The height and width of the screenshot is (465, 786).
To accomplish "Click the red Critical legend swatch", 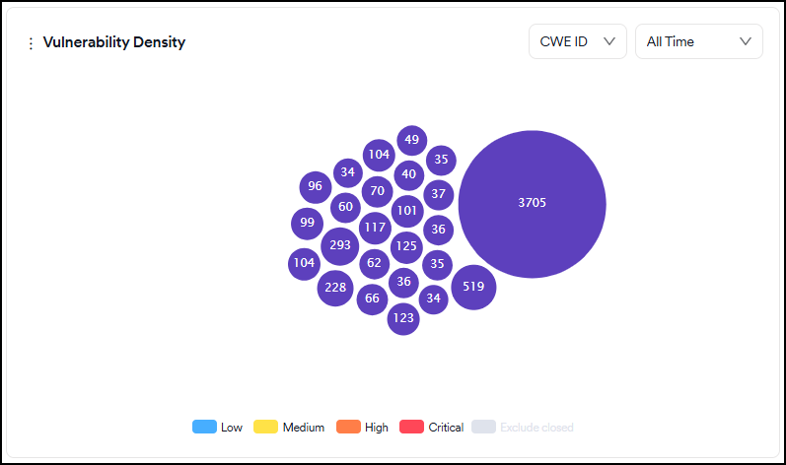I will click(411, 428).
